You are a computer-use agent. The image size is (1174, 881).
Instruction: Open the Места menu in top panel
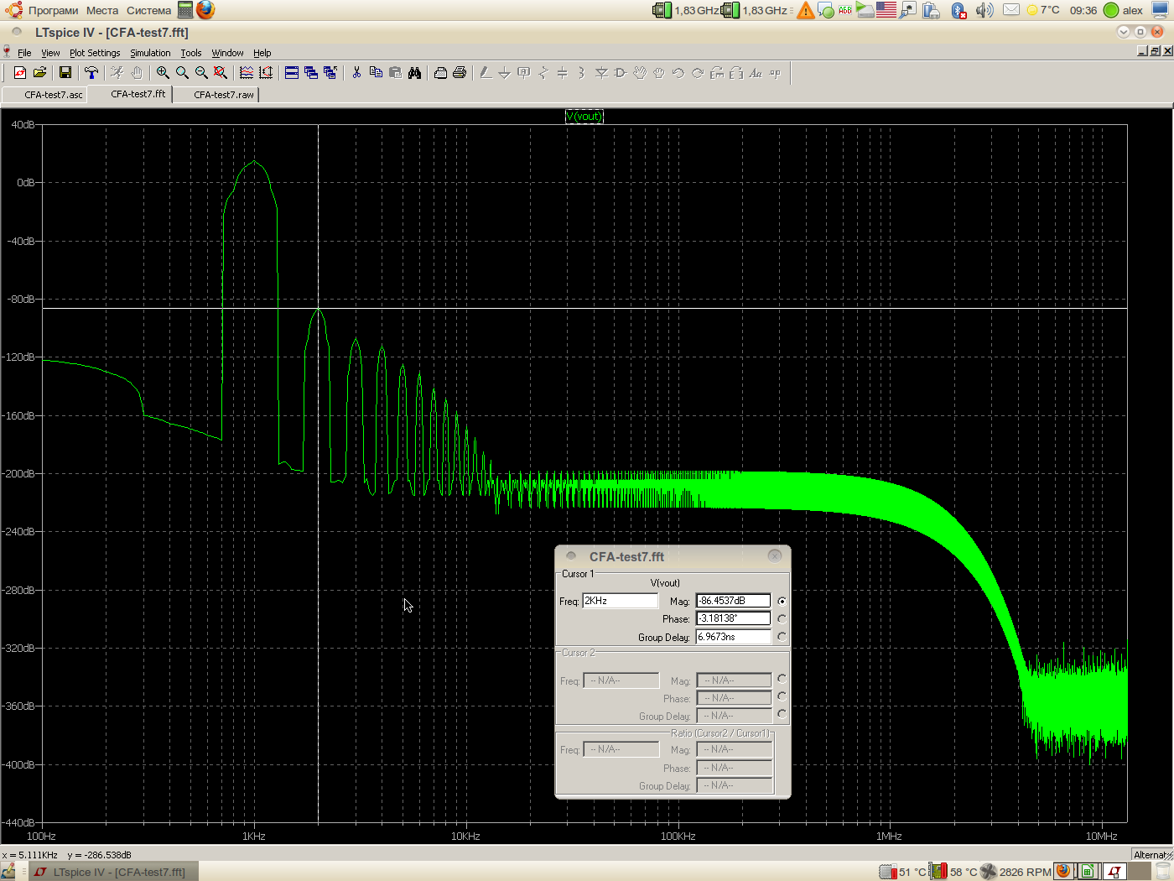102,10
